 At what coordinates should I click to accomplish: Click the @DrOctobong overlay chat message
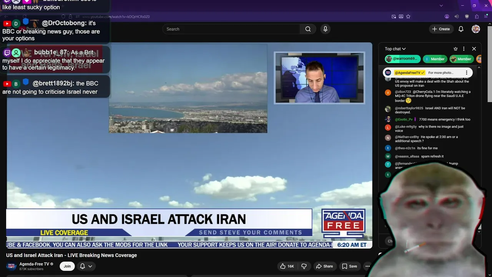[x=55, y=31]
